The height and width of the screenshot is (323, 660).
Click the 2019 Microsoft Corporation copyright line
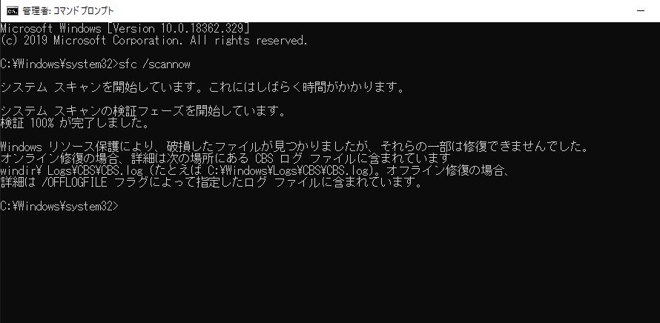point(154,41)
